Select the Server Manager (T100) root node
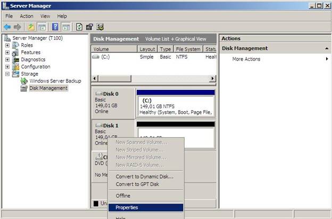332x219 pixels. click(x=37, y=38)
